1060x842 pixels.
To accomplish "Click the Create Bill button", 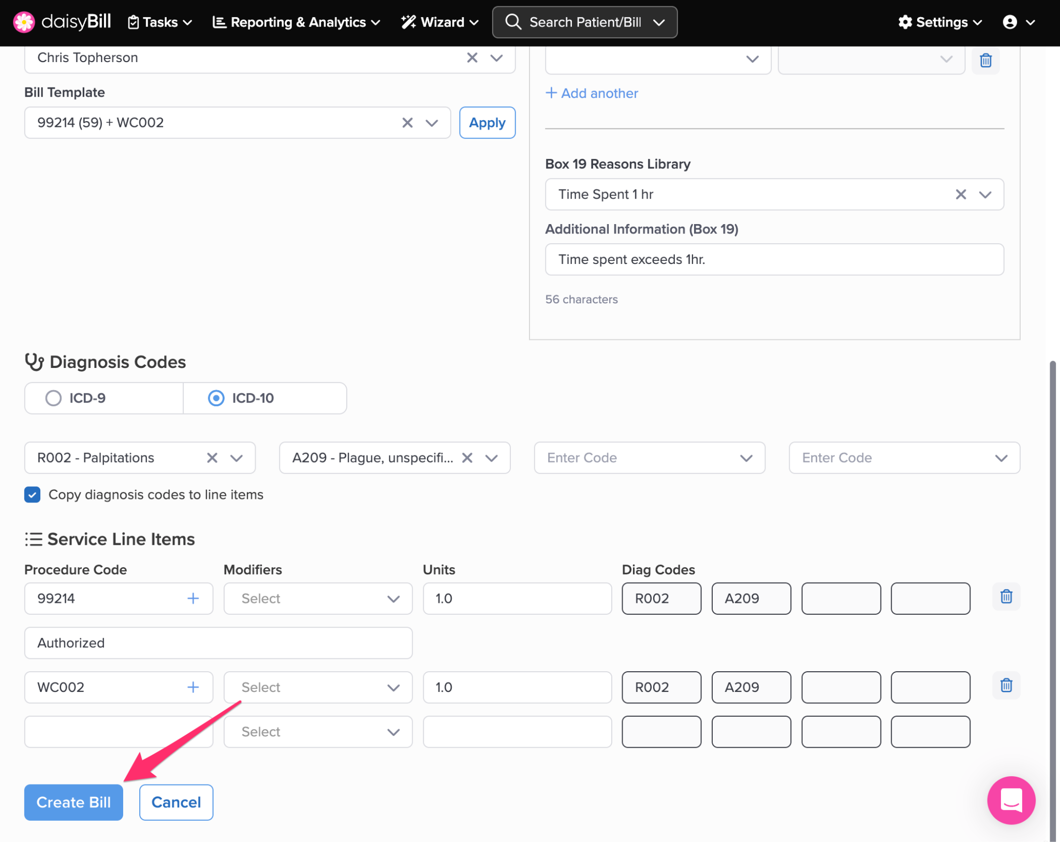I will click(73, 802).
